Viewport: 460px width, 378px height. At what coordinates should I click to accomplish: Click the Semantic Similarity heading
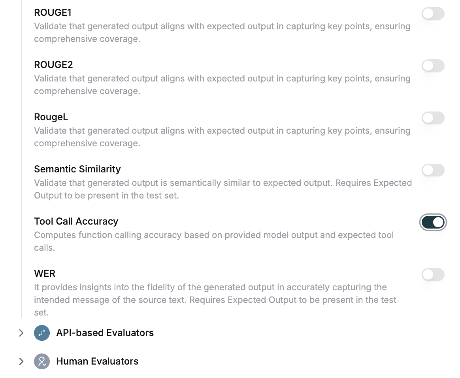point(77,169)
